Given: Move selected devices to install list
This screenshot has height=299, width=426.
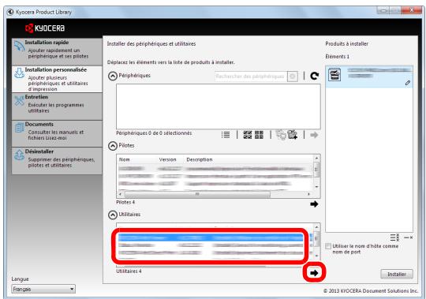Looking at the screenshot, I should click(x=314, y=135).
